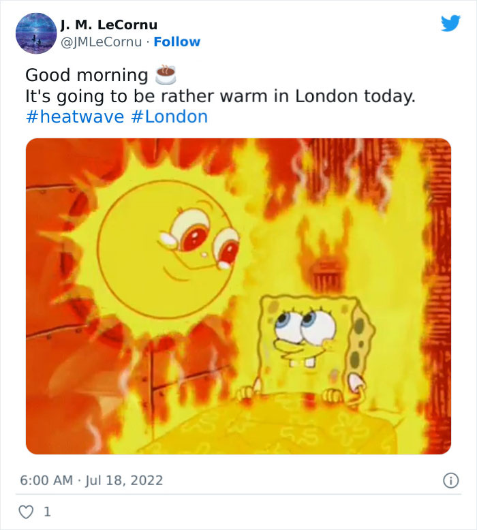Open the #heatwave hashtag

75,116
